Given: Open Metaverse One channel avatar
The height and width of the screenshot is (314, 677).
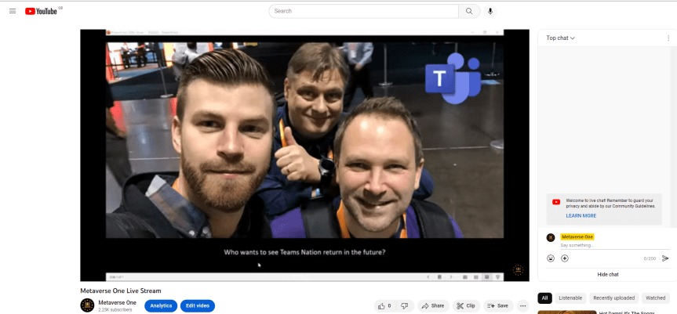Looking at the screenshot, I should 87,305.
